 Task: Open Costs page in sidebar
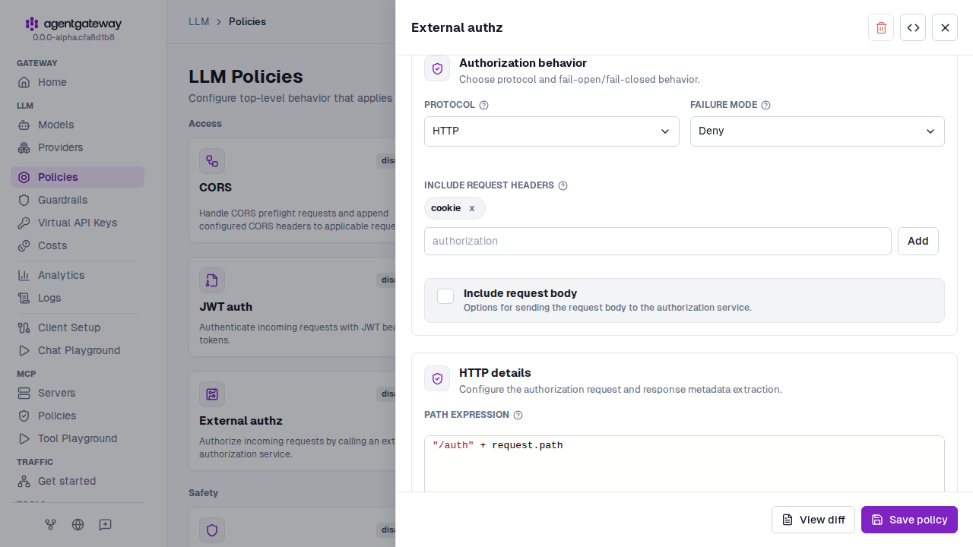(78, 245)
